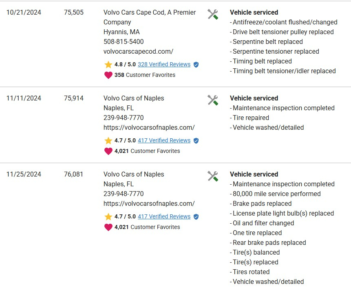The image size is (351, 290).
Task: Click the Naples website URL in the 11/11/2024 entry
Action: 149,127
